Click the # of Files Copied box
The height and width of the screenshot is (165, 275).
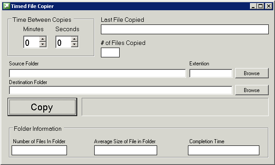[110, 52]
